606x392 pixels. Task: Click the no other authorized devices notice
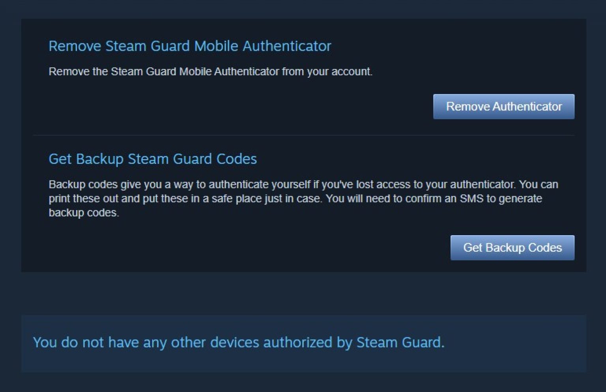pyautogui.click(x=239, y=342)
